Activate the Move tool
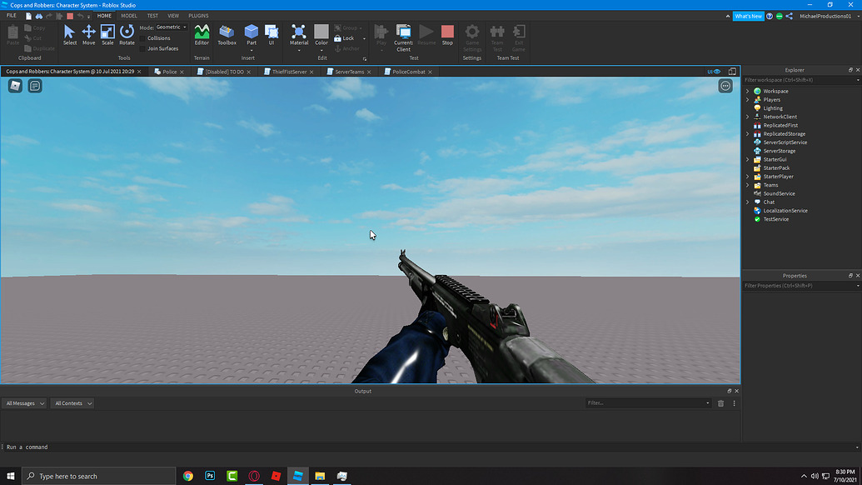The image size is (862, 485). 88,35
